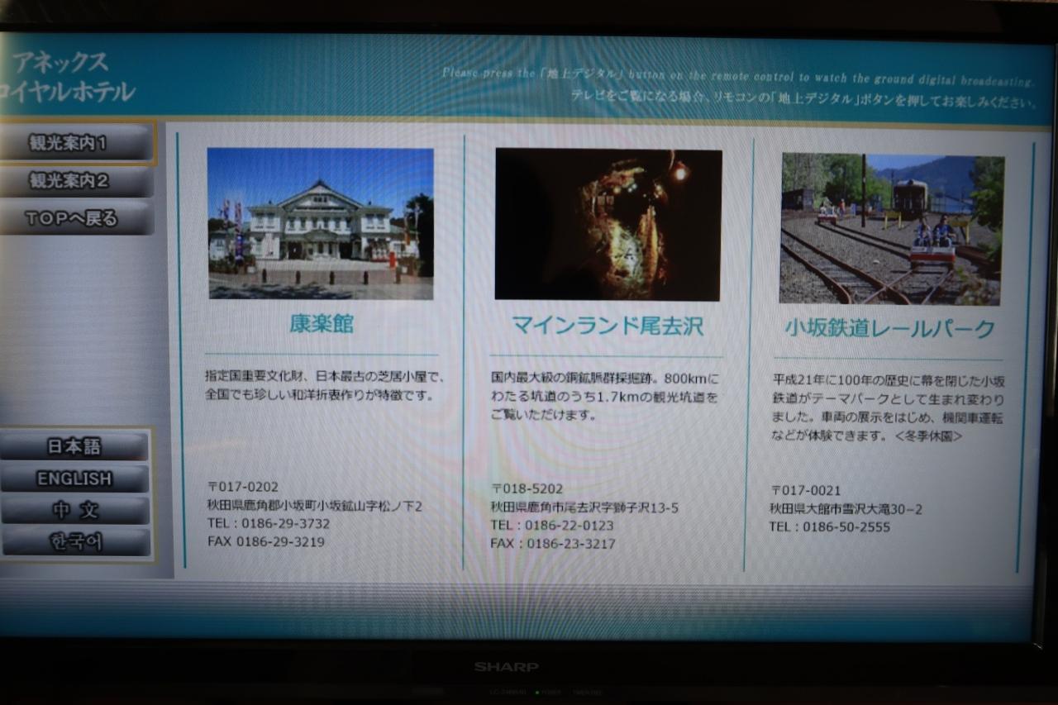
Task: Select the 康楽館 title
Action: (x=322, y=324)
